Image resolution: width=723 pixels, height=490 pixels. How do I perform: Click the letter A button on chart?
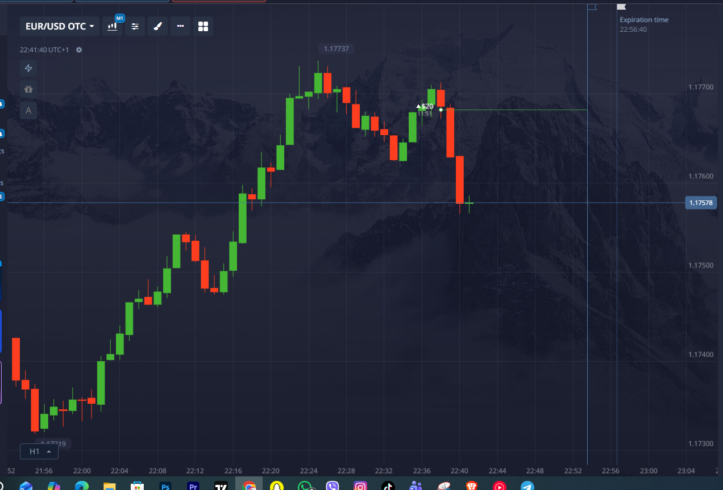coord(28,110)
